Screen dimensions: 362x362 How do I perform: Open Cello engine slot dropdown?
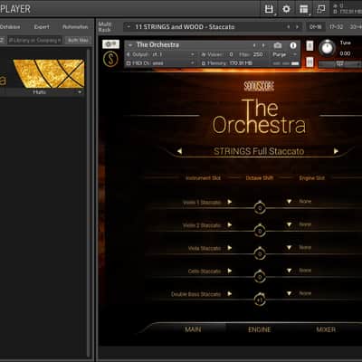(x=289, y=271)
